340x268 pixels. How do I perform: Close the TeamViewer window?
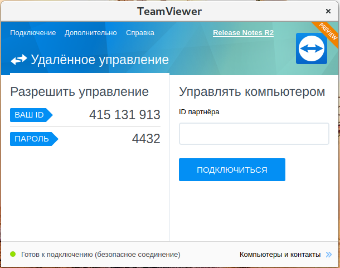328,11
